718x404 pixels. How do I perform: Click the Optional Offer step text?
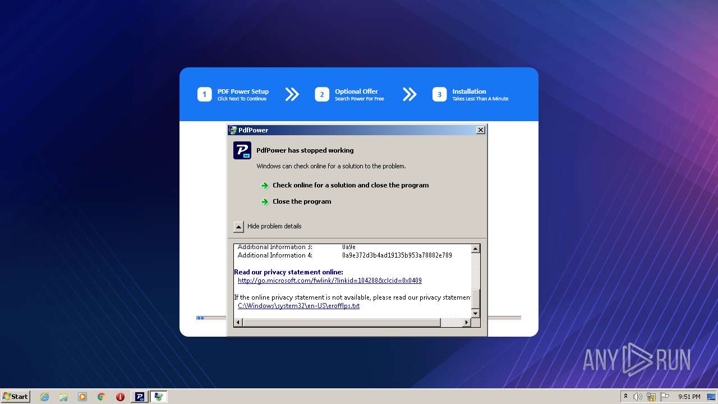(x=360, y=94)
